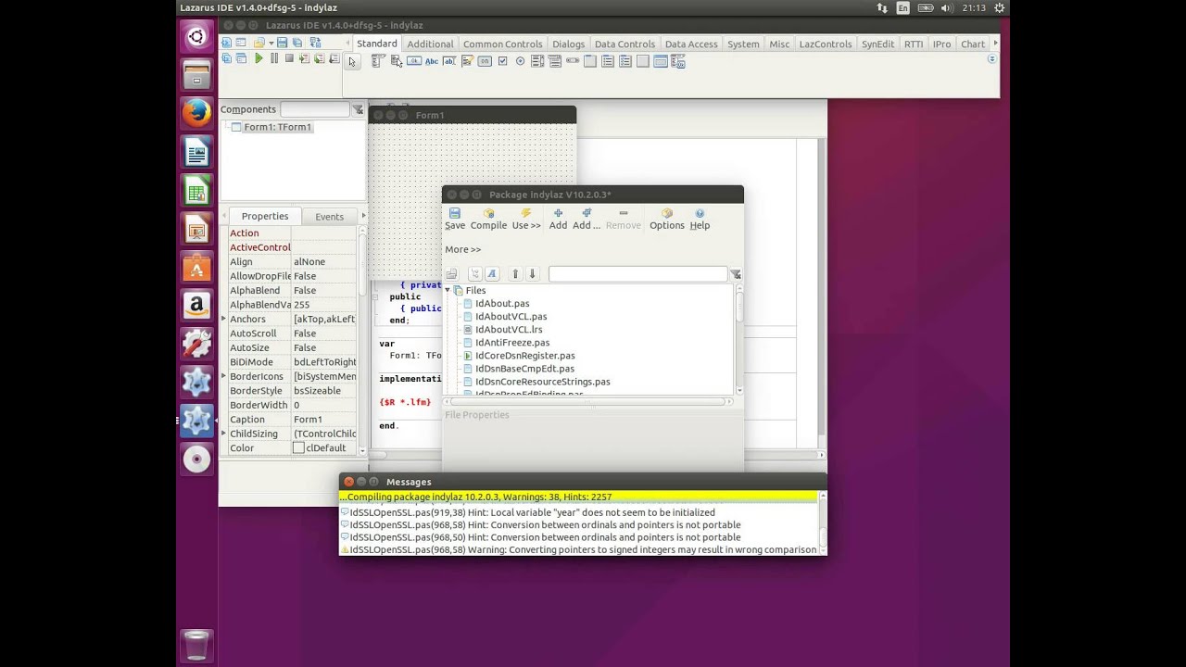Click the Help button in package window
This screenshot has height=667, width=1186.
700,219
